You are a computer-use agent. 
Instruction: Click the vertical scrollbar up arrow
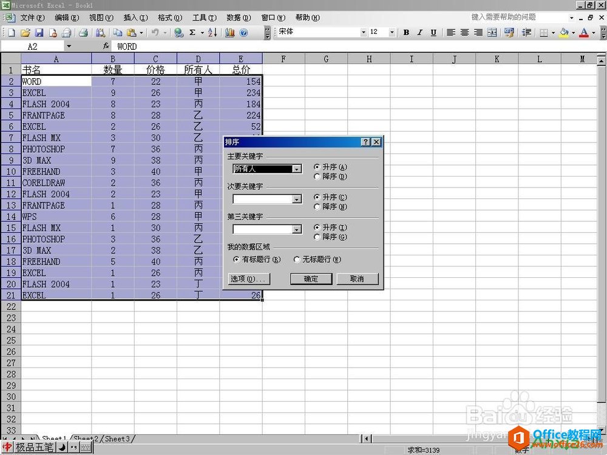601,61
